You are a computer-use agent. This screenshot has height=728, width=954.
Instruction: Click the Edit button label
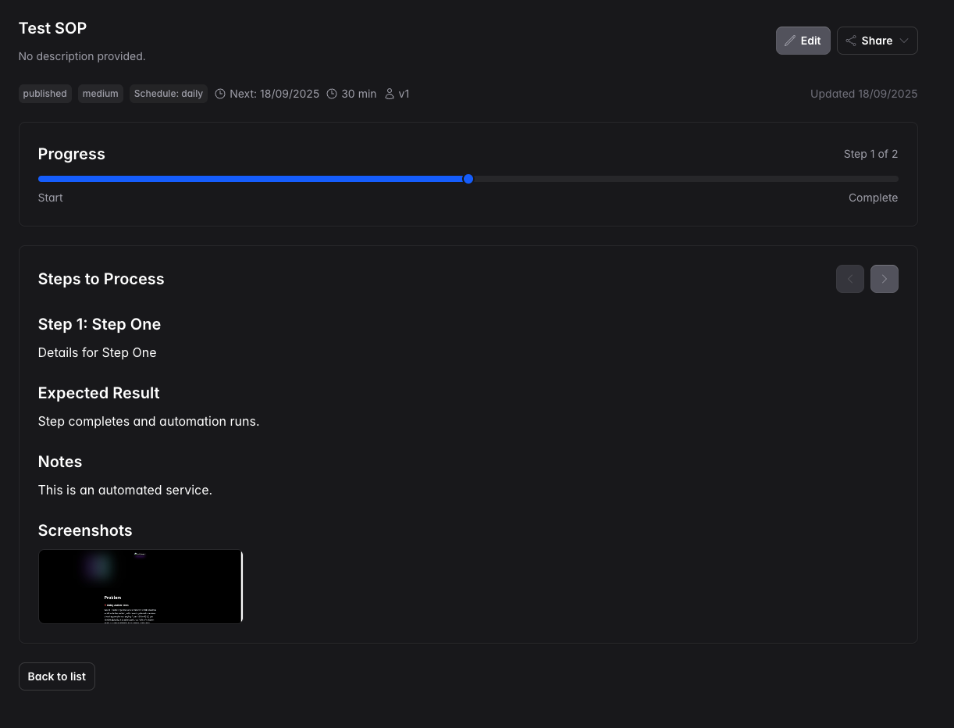pos(810,41)
